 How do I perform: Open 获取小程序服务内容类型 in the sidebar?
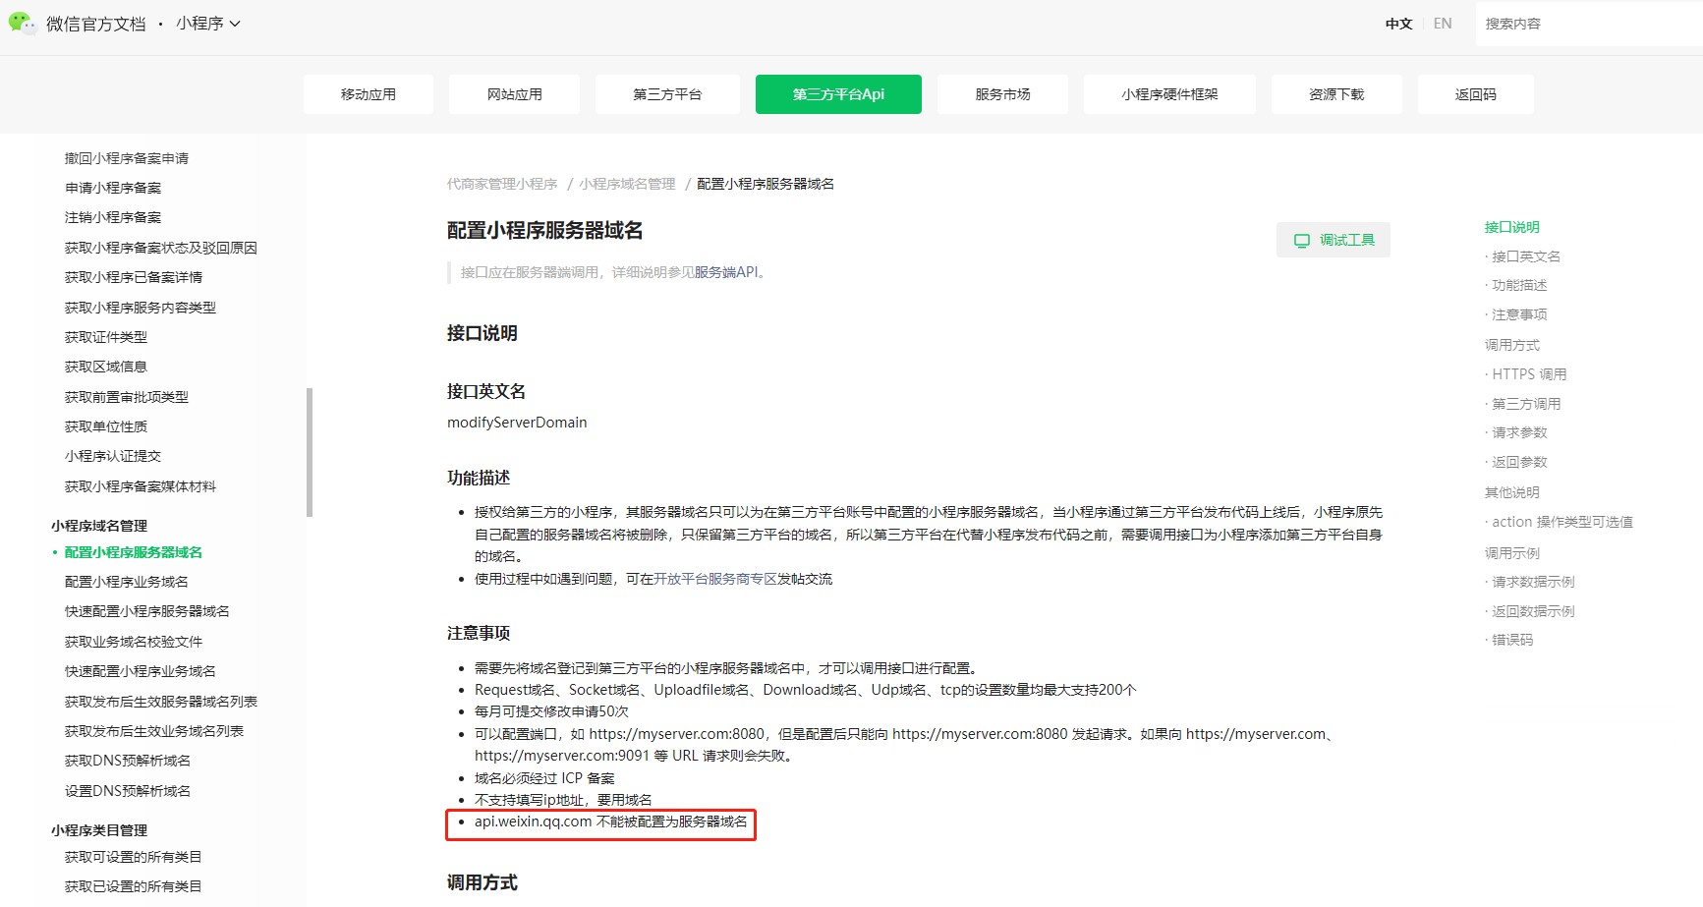(141, 308)
